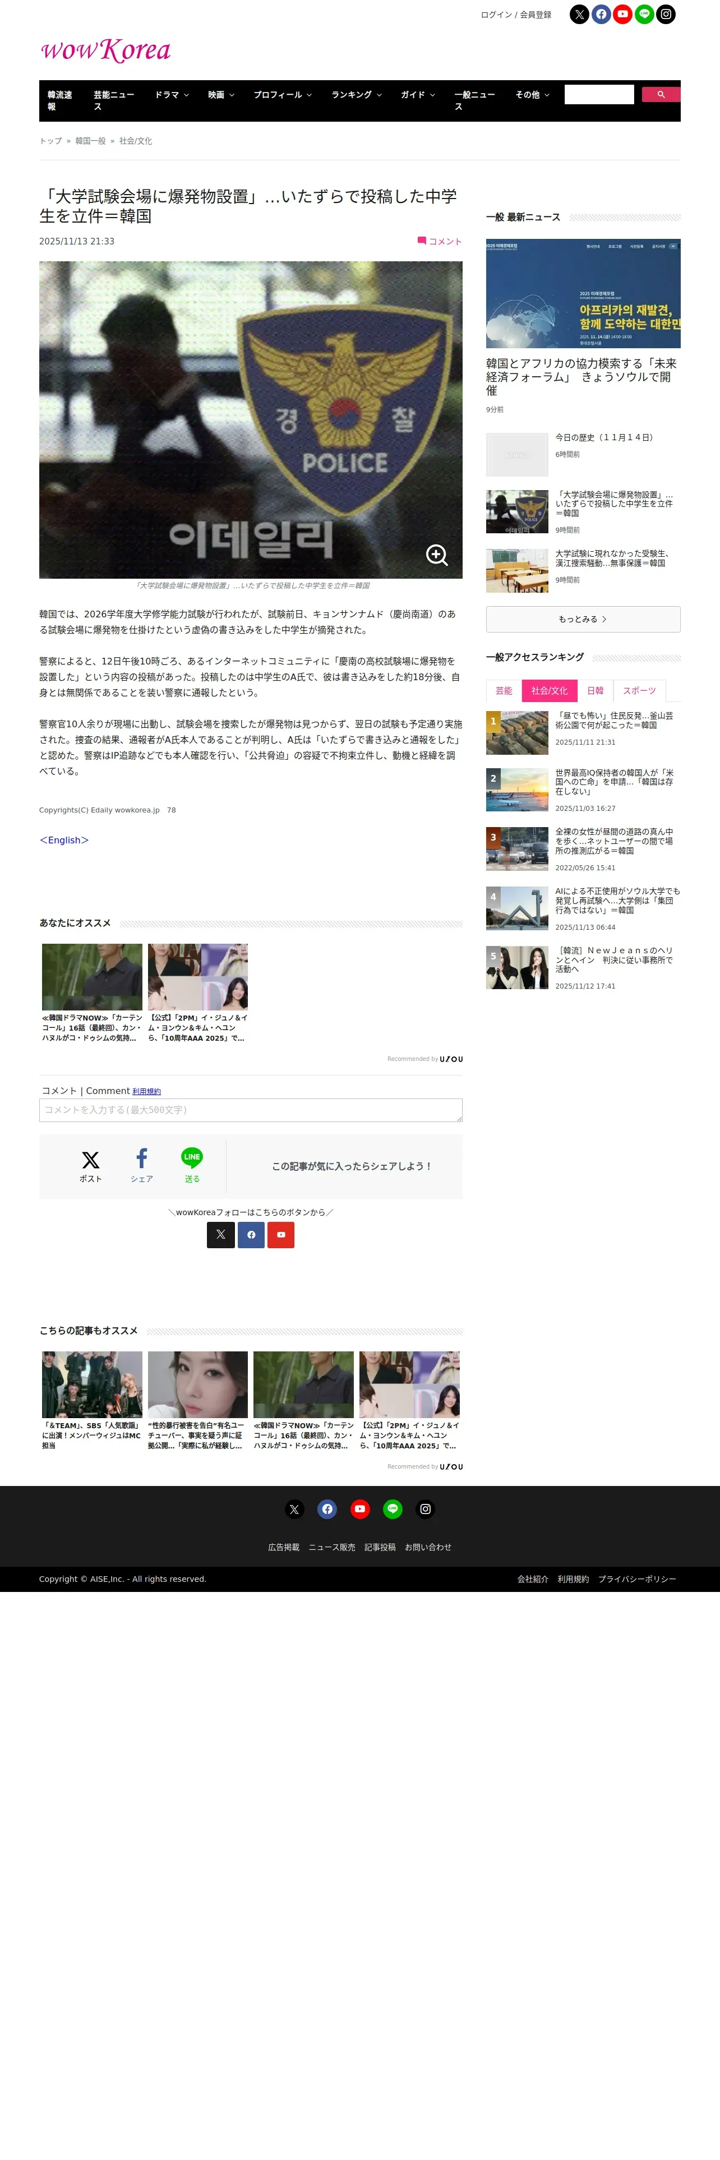This screenshot has width=720, height=2160.
Task: Open the <English> version link
Action: 64,840
